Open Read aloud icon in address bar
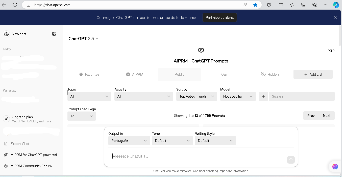Viewport: 345px width, 177px height. (245, 5)
